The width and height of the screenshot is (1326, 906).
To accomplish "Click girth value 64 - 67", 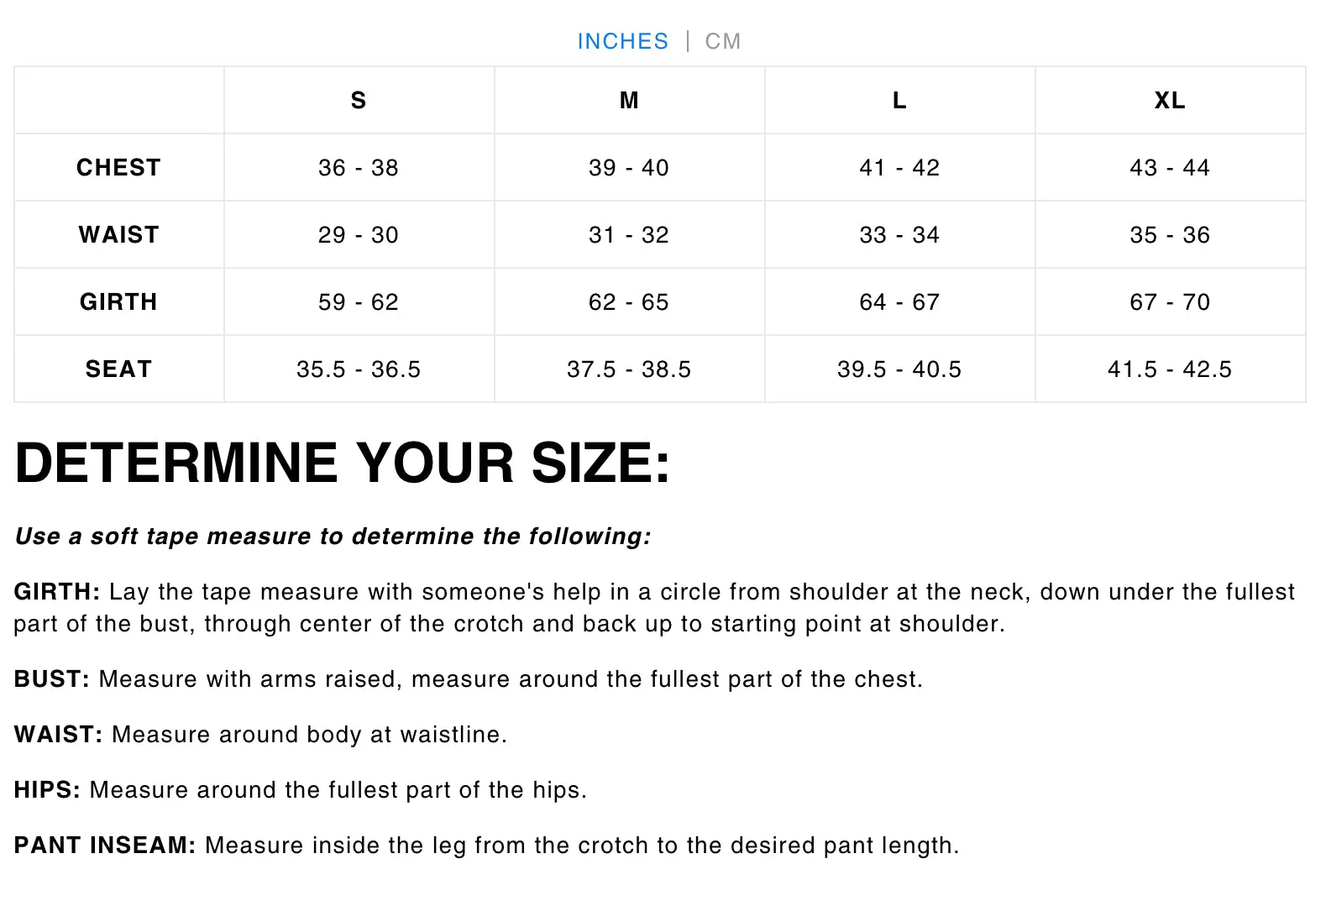I will click(899, 301).
